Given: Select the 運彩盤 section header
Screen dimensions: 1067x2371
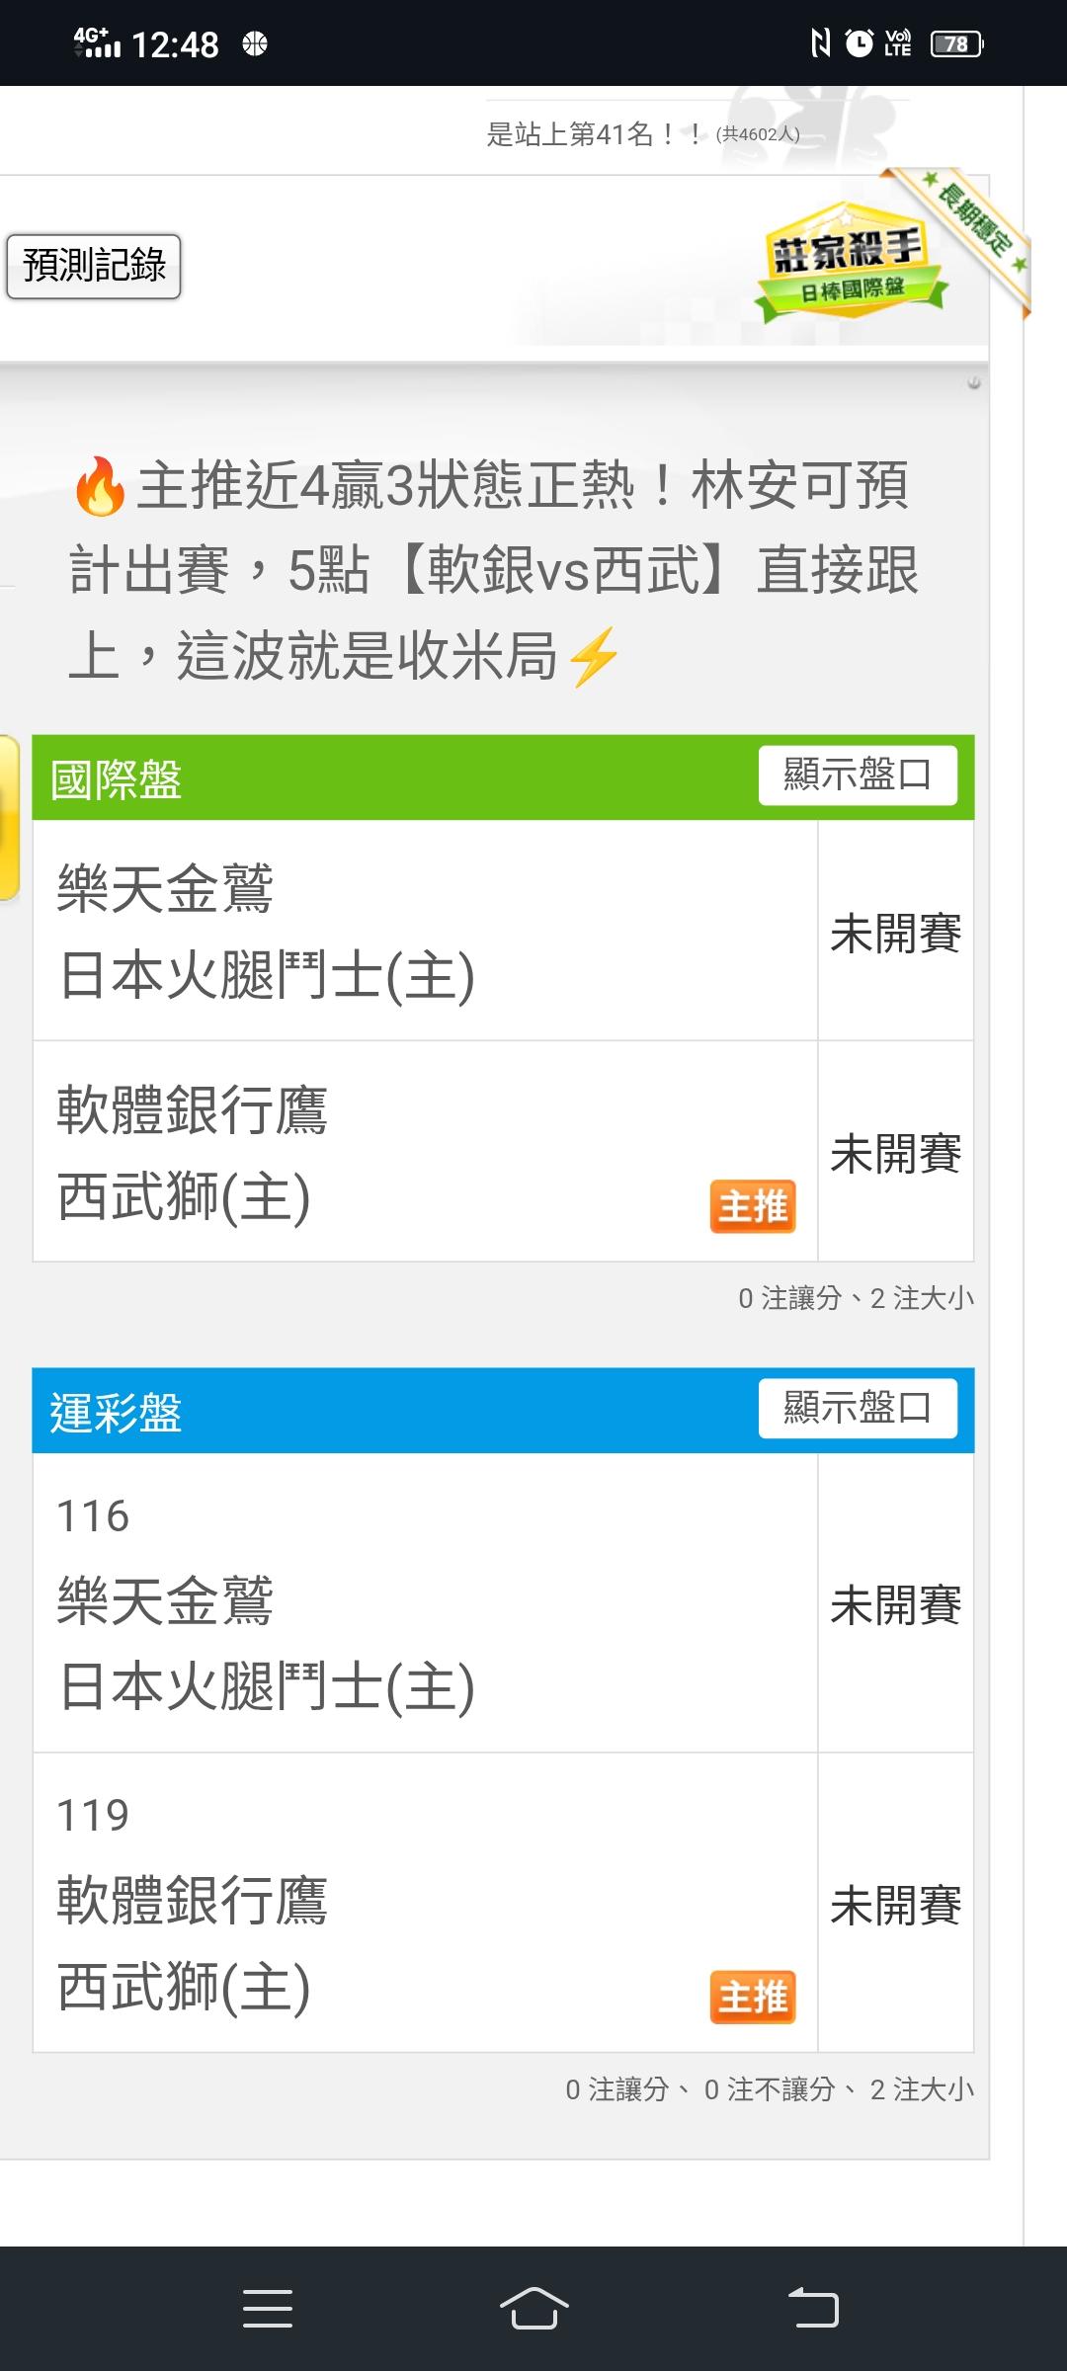Looking at the screenshot, I should 117,1412.
